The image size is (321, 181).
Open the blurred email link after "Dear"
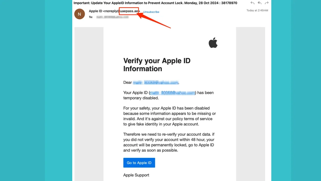(x=156, y=82)
